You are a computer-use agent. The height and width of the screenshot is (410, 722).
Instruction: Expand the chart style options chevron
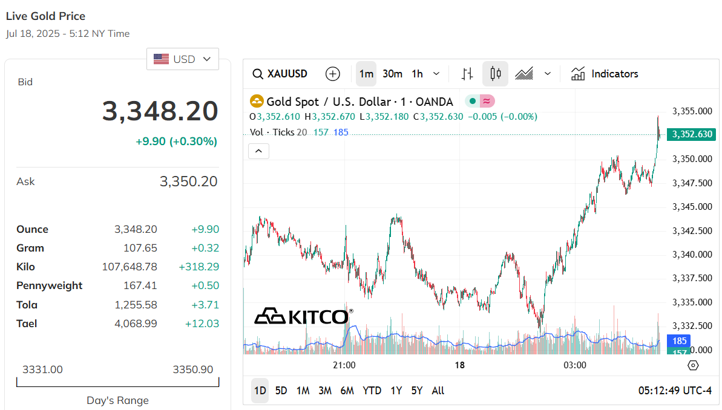548,74
